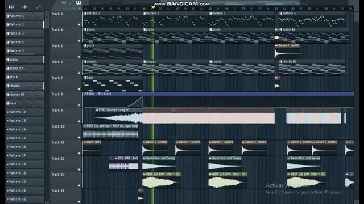
Task: Click the Track 14 header label
Action: coord(58,190)
